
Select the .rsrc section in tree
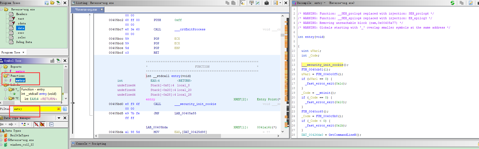click(x=21, y=33)
